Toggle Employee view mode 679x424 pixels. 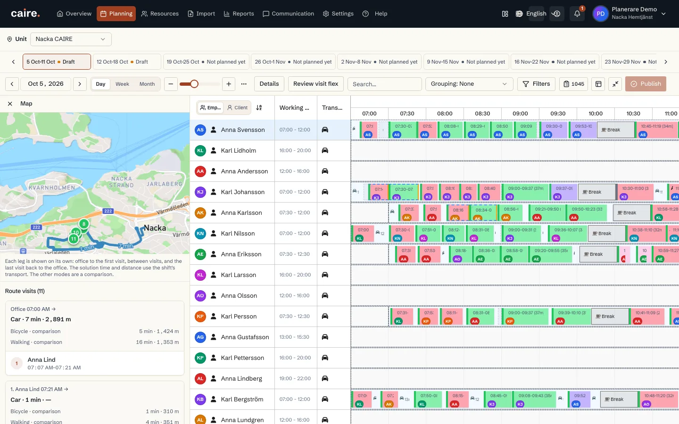[210, 107]
